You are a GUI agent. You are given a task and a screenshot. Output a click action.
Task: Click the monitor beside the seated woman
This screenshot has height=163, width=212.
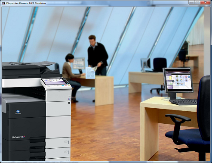pos(79,64)
